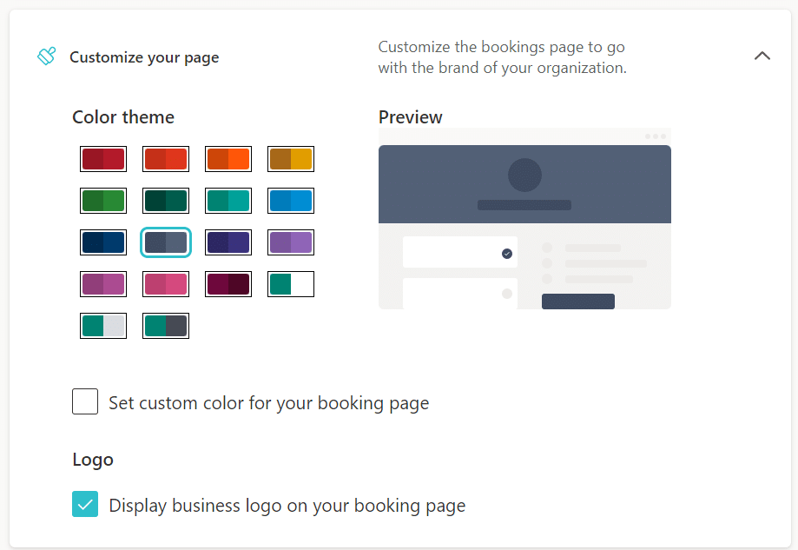Screen dimensions: 798x550
Task: Click the Preview heading
Action: 410,117
